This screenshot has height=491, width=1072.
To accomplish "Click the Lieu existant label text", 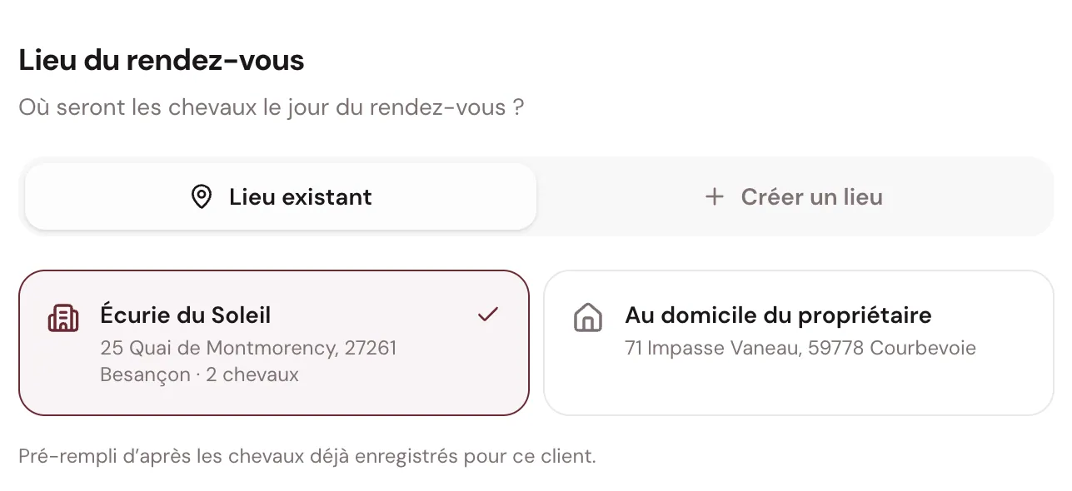I will [301, 197].
